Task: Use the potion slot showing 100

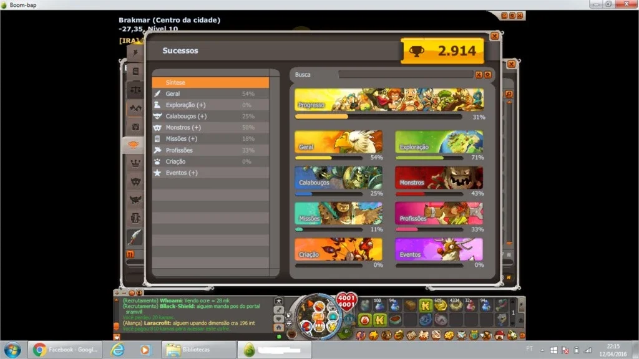Action: [379, 305]
